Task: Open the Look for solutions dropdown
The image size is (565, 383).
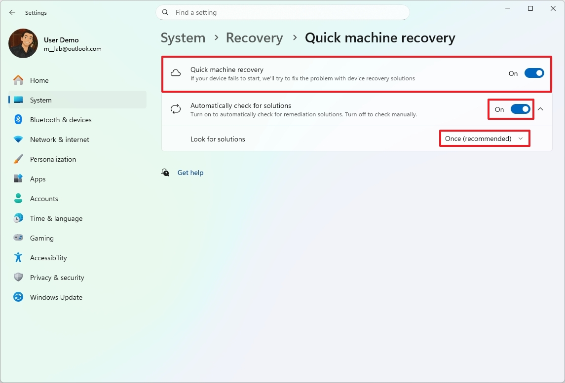Action: (484, 139)
